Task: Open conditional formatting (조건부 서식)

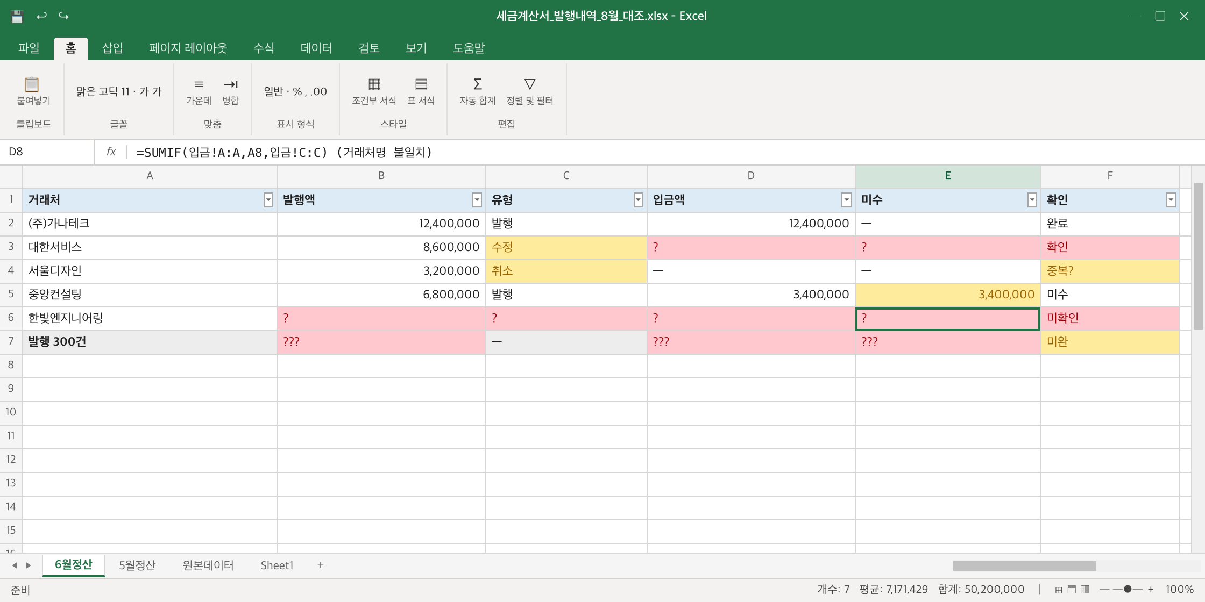Action: click(374, 91)
